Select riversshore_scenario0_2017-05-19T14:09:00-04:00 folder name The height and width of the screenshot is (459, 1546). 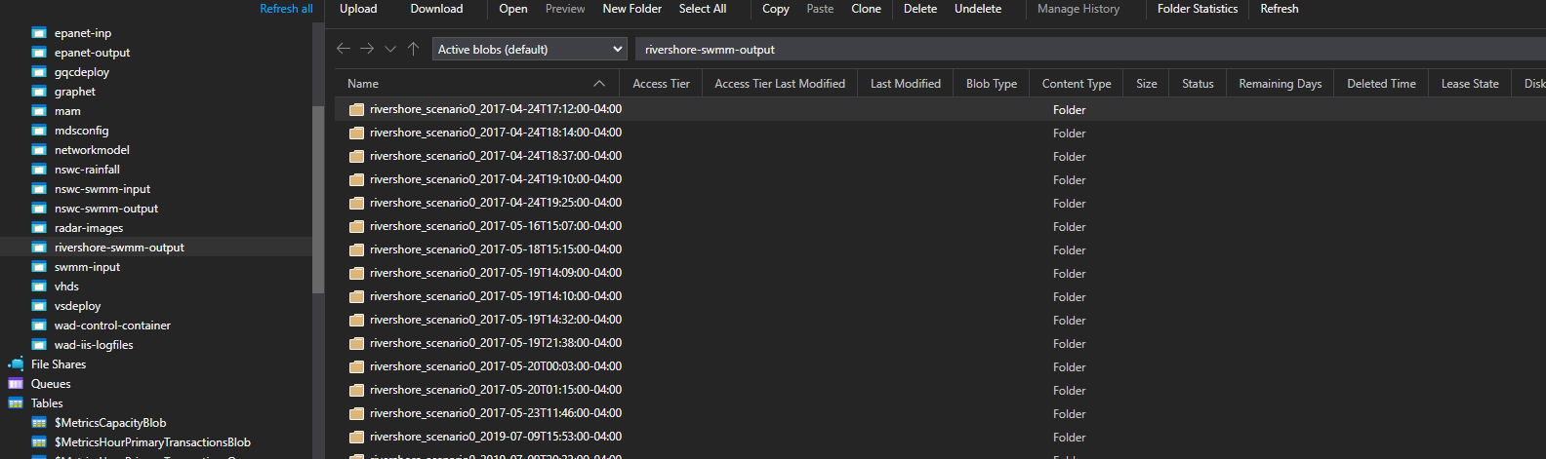496,273
